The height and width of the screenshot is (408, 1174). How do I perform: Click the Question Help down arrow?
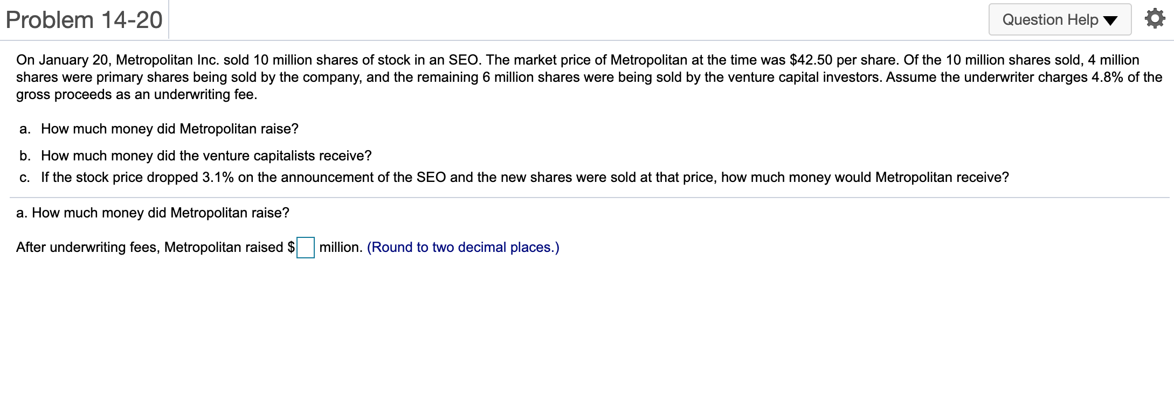pos(1110,21)
